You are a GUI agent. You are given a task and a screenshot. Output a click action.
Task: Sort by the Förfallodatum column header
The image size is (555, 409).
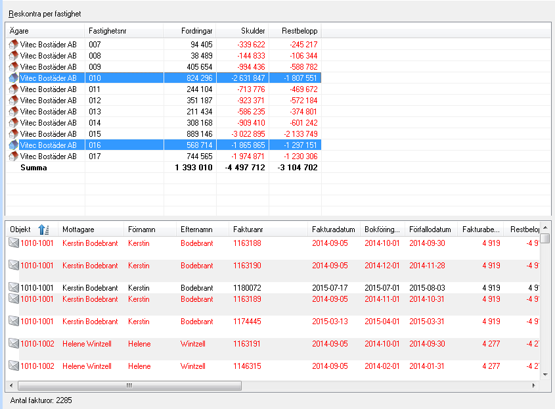[x=431, y=229]
